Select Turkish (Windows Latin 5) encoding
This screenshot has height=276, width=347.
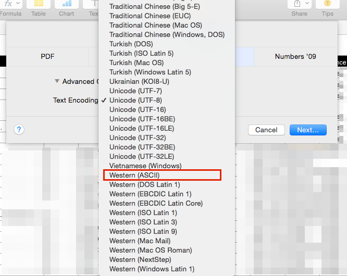(x=150, y=72)
